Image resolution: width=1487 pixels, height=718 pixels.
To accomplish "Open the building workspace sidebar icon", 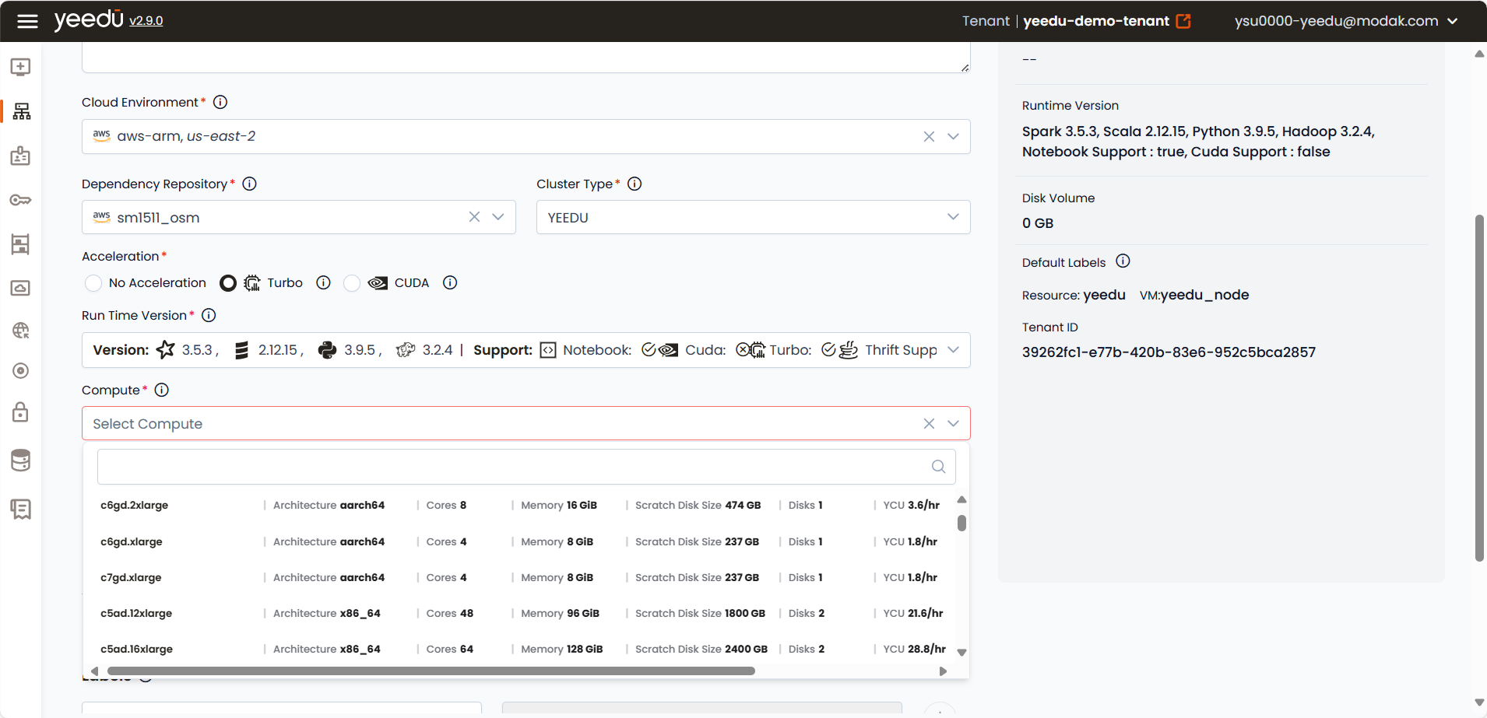I will pos(21,244).
